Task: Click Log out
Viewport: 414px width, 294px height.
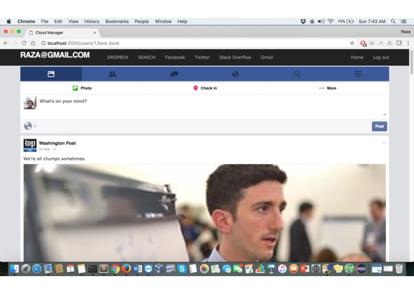Action: click(x=381, y=58)
